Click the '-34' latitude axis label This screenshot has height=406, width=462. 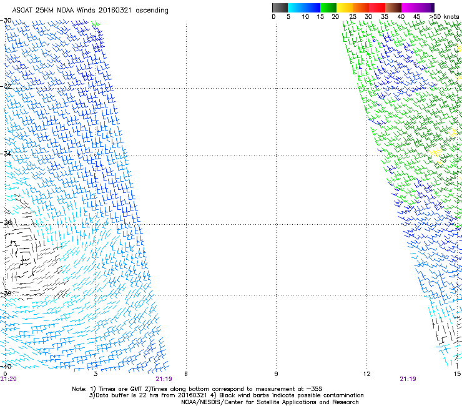6,154
